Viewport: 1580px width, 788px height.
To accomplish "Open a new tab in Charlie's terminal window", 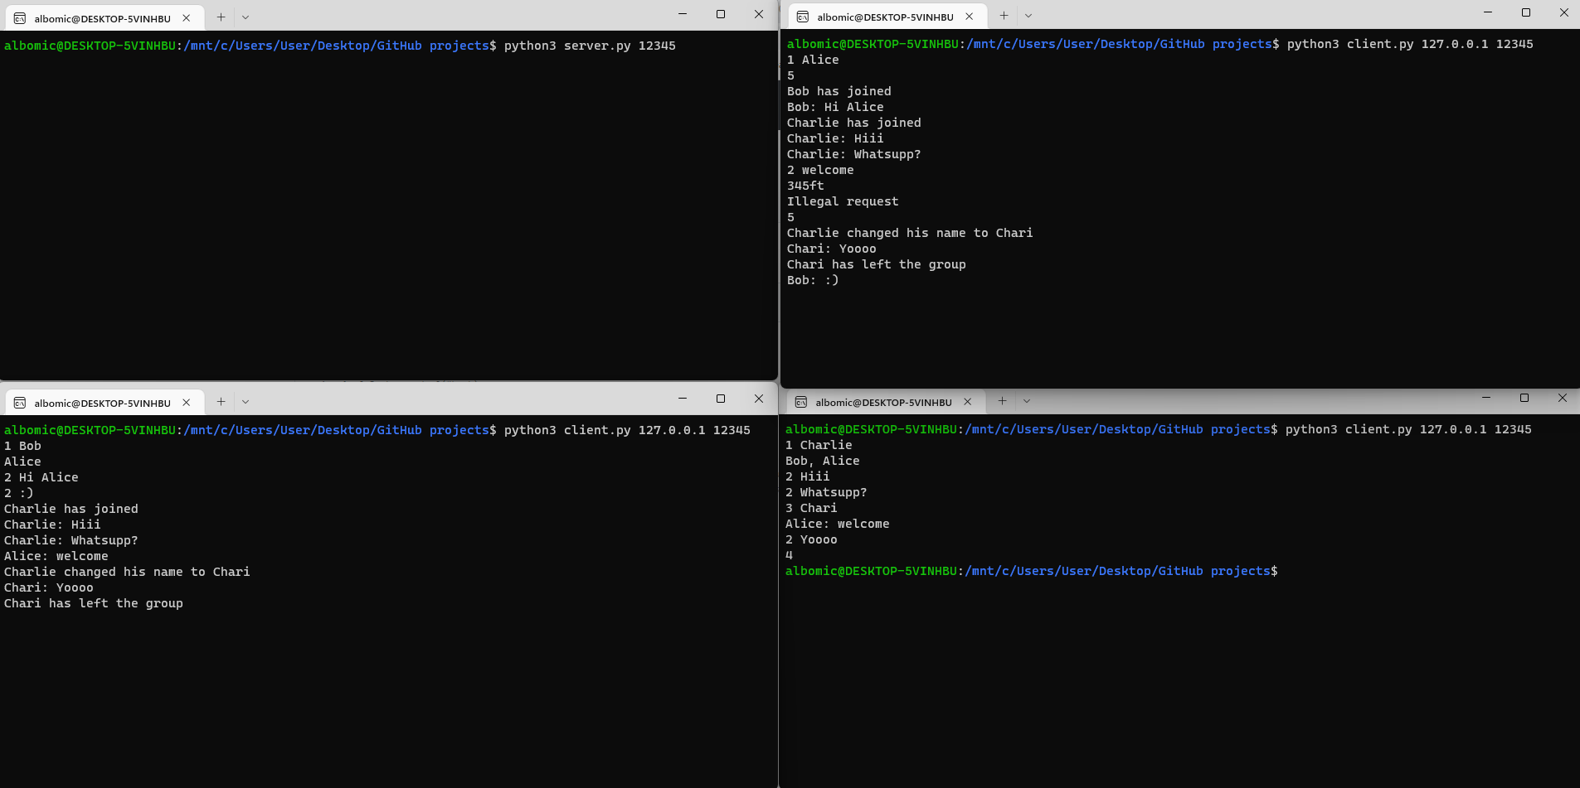I will tap(1003, 401).
